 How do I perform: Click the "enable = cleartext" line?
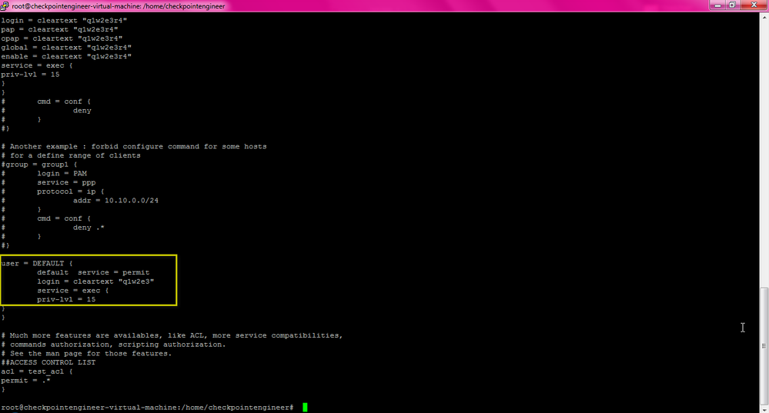66,56
